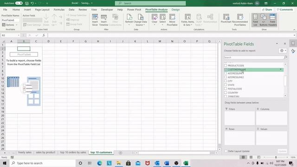
Task: Check the STATE field
Action: [x=226, y=85]
